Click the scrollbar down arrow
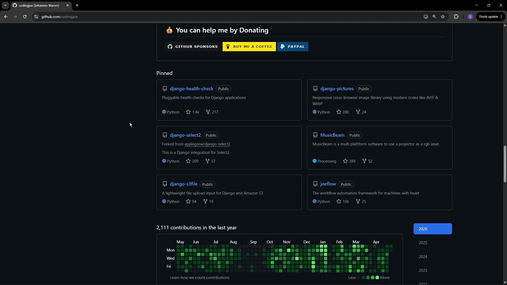The height and width of the screenshot is (285, 507). [x=505, y=283]
